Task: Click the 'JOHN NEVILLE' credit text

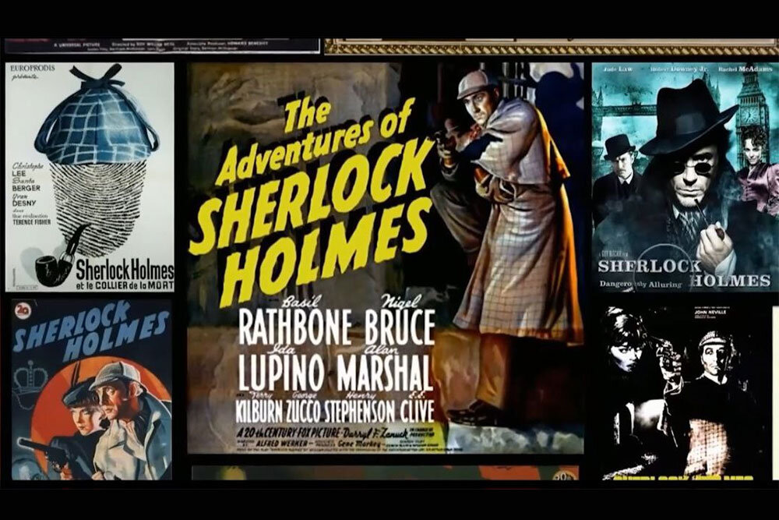Action: click(x=711, y=312)
